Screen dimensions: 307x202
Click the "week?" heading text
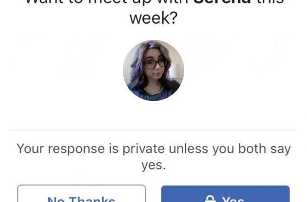tap(153, 18)
